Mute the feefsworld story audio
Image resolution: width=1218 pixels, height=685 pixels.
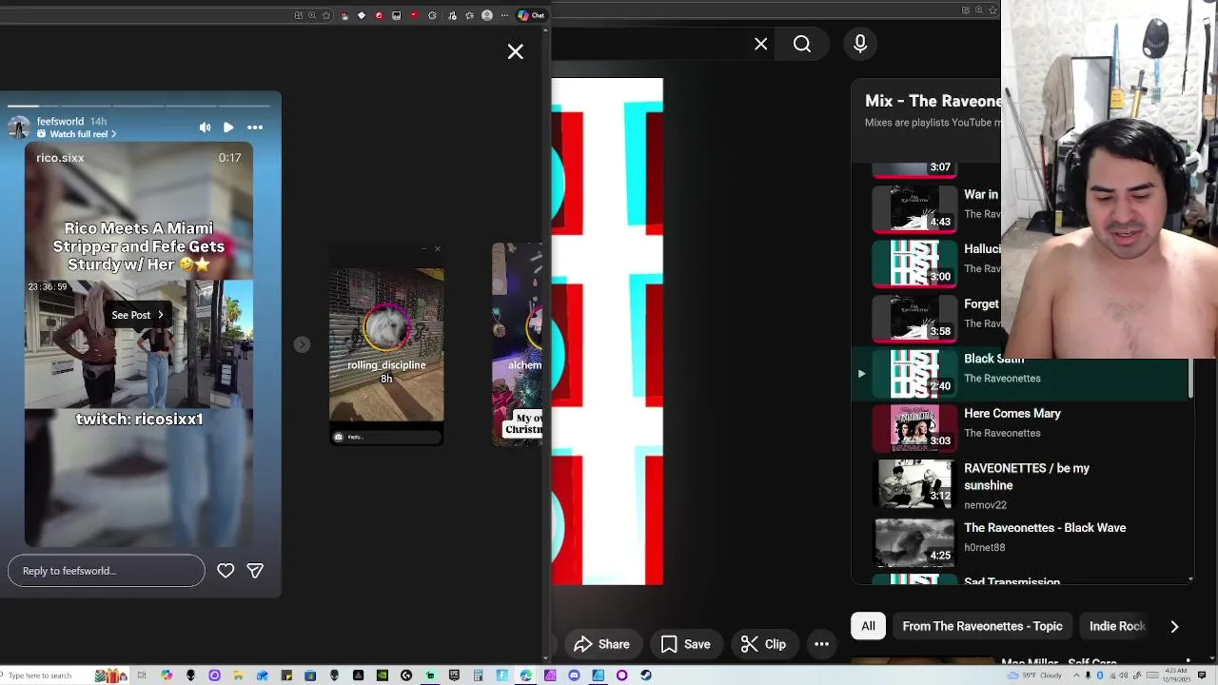tap(205, 127)
